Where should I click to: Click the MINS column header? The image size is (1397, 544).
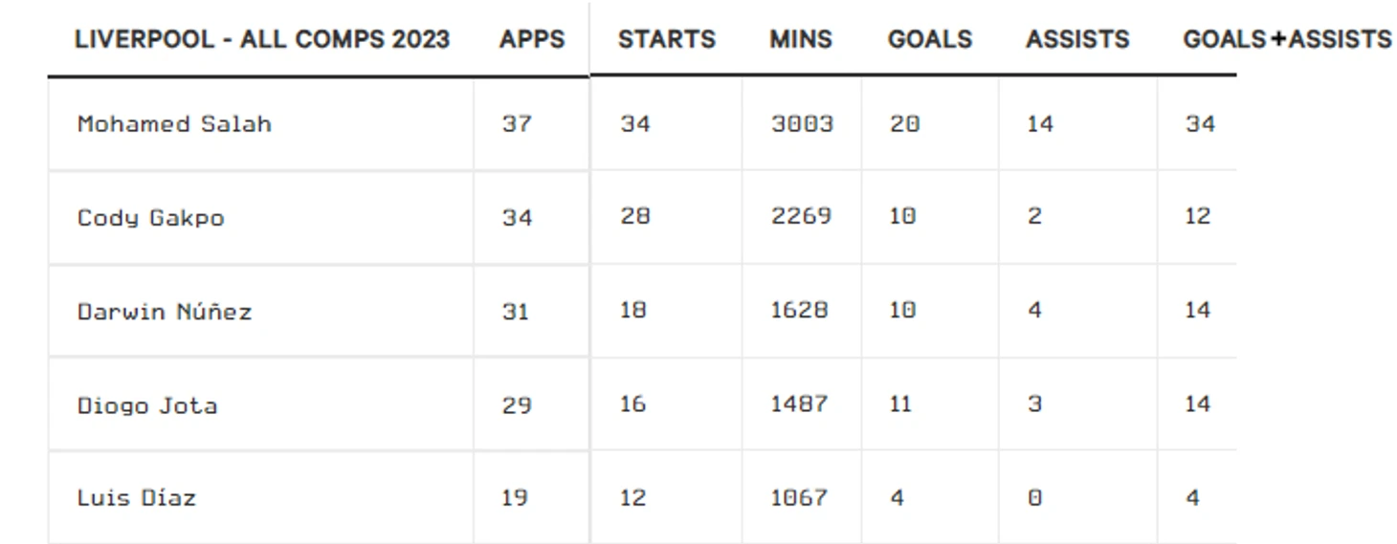click(801, 39)
